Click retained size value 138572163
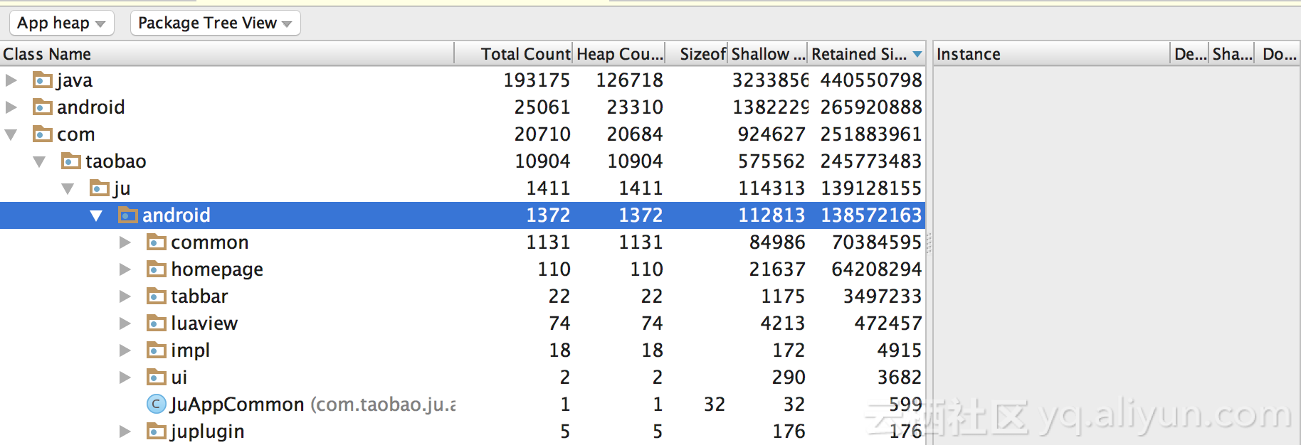 point(871,215)
